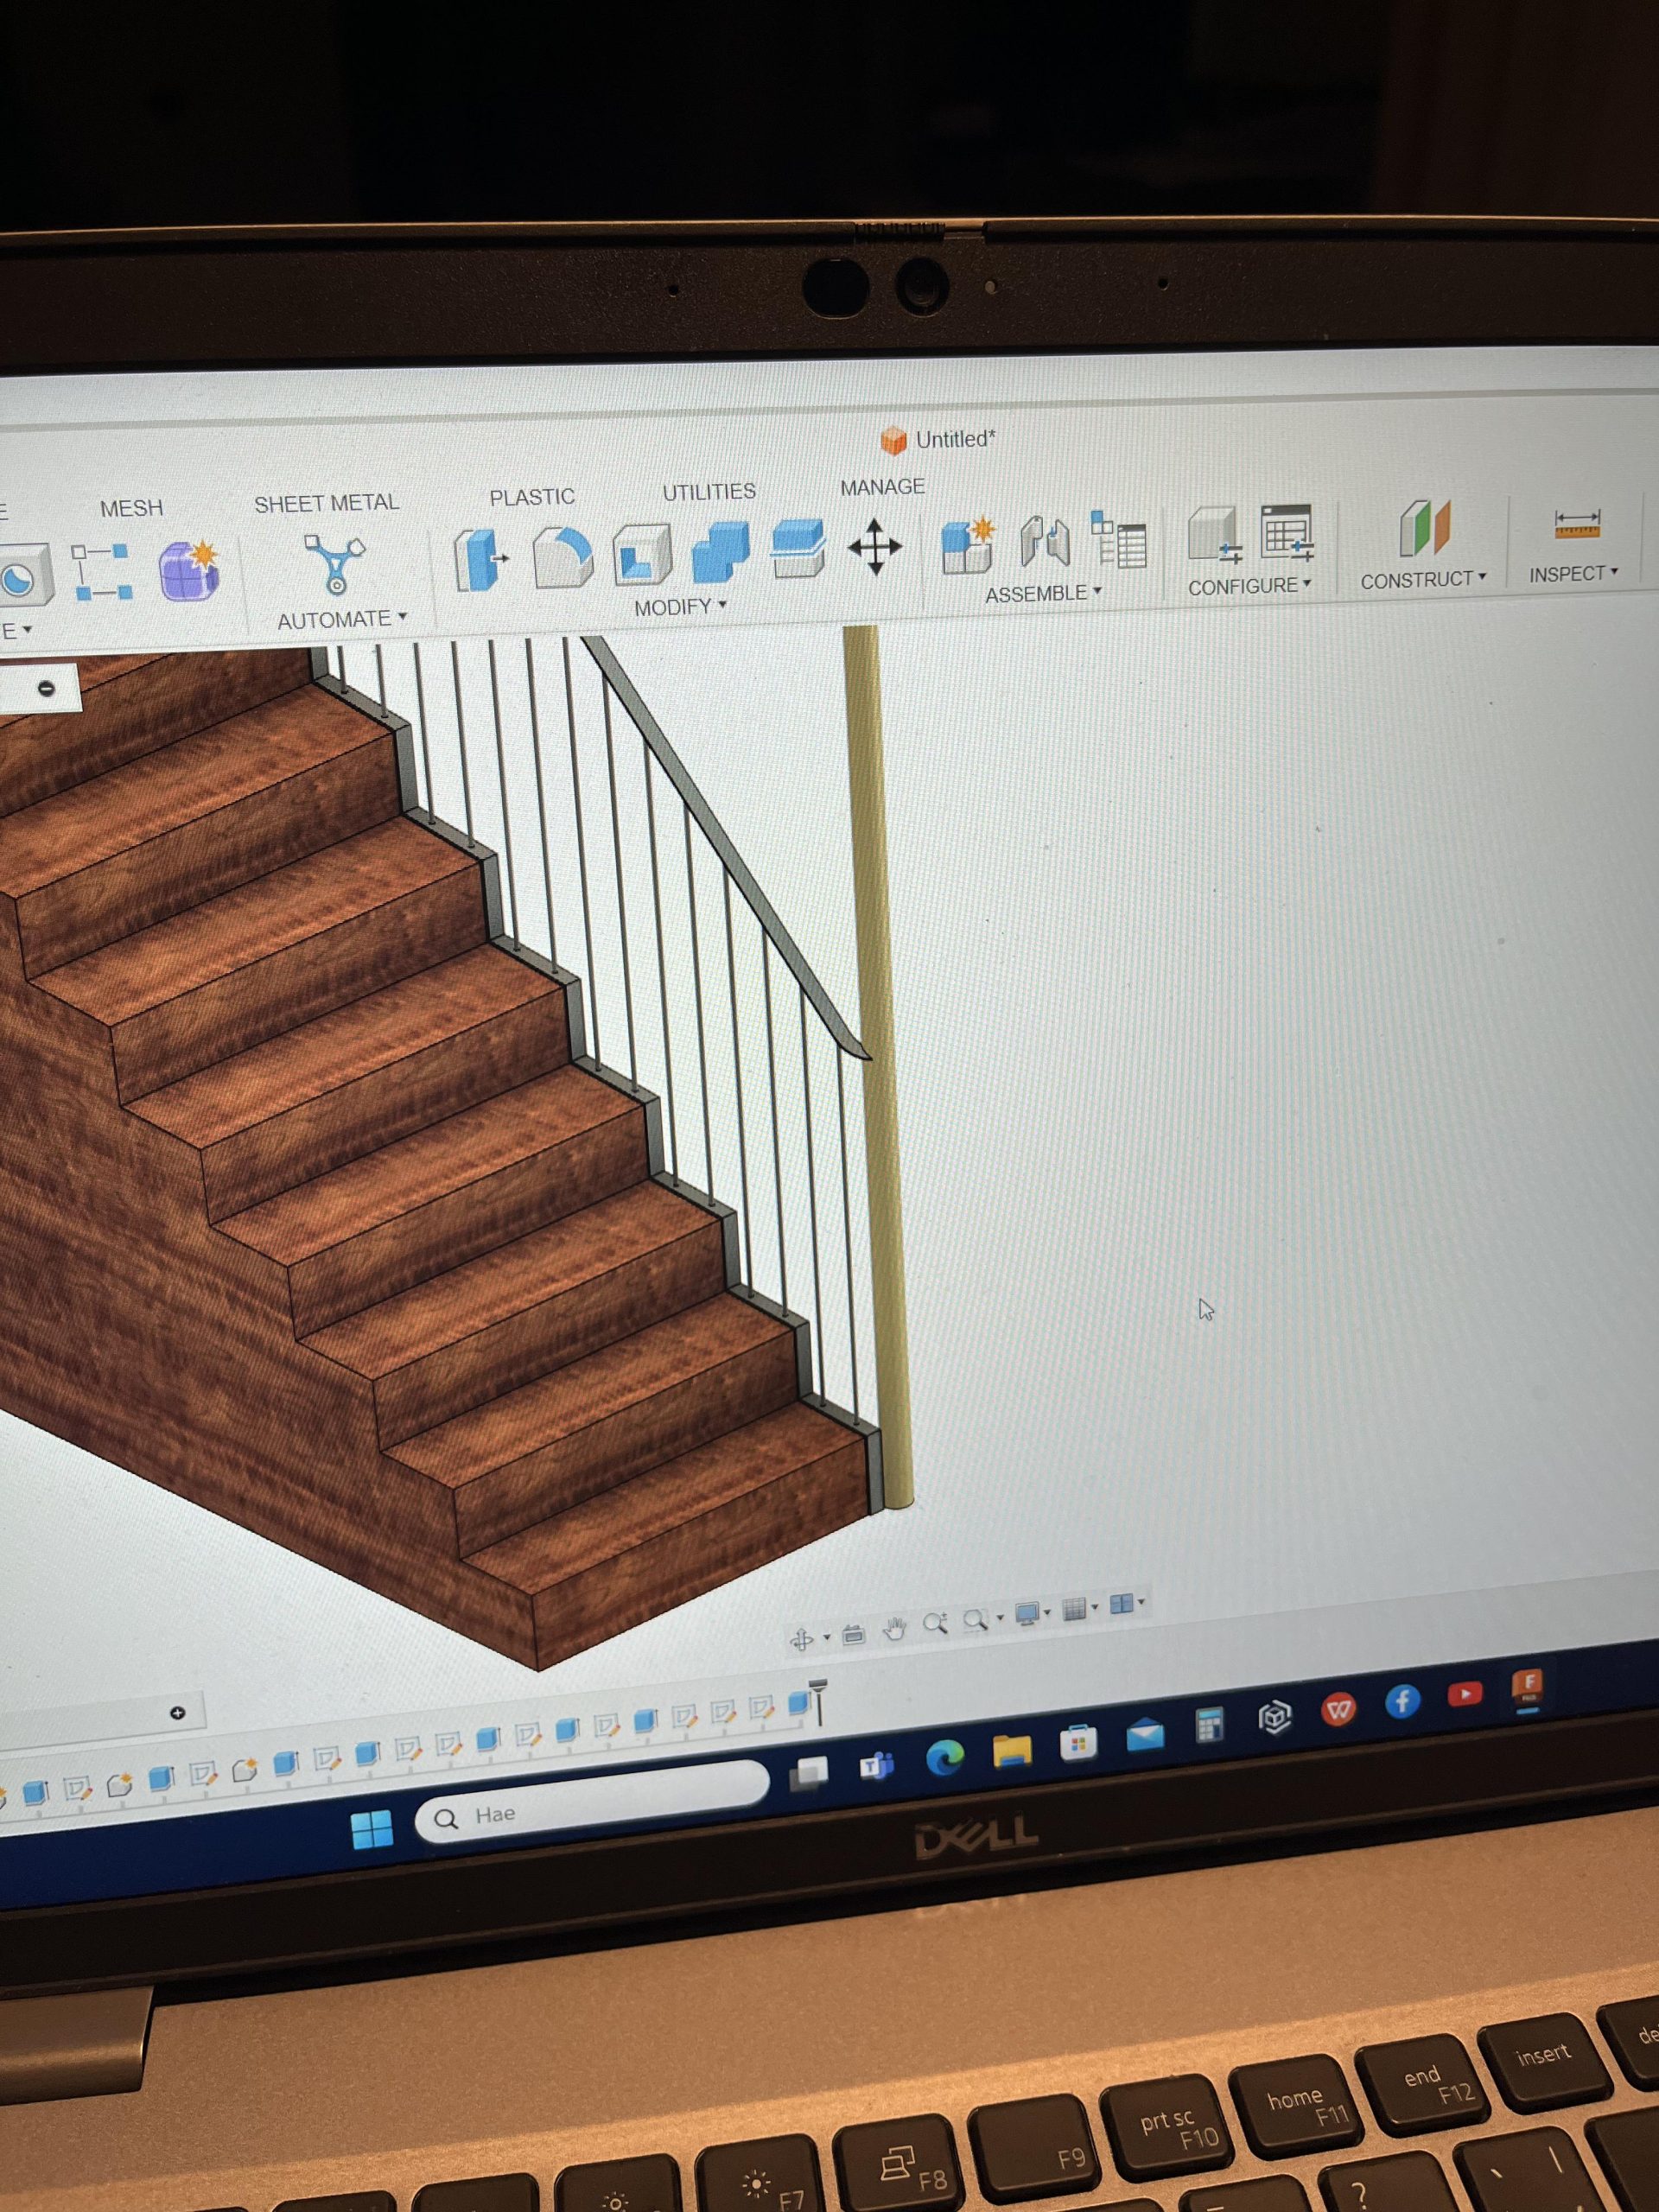Collapse the panel with minus button
The image size is (1659, 2212).
point(46,688)
